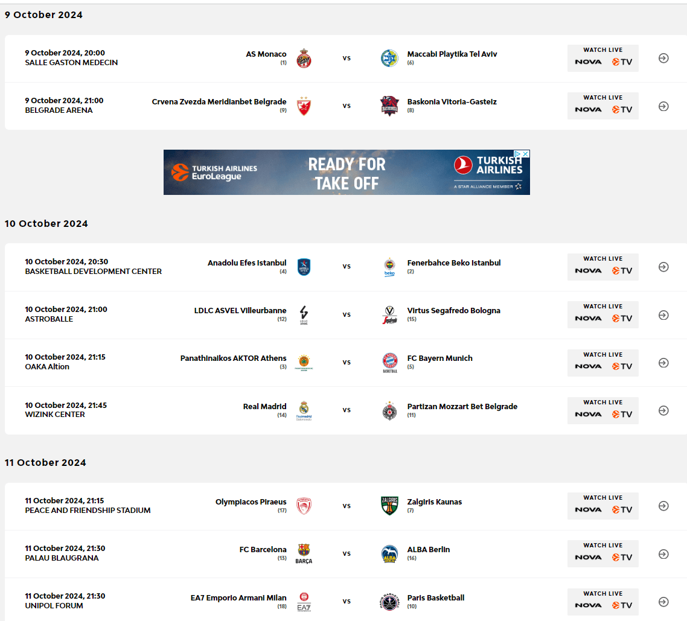Watch live Anadolu Efes vs Fenerbahce
Screen dimensions: 687x621
pyautogui.click(x=602, y=267)
